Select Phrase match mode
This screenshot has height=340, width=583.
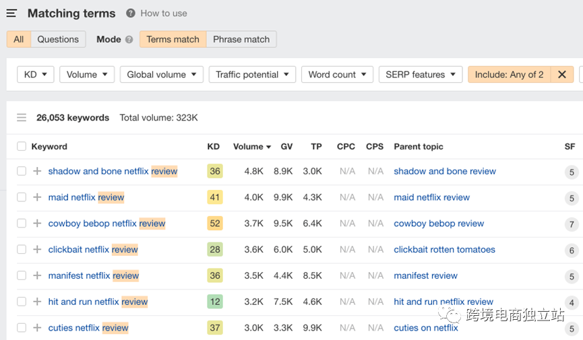click(241, 40)
